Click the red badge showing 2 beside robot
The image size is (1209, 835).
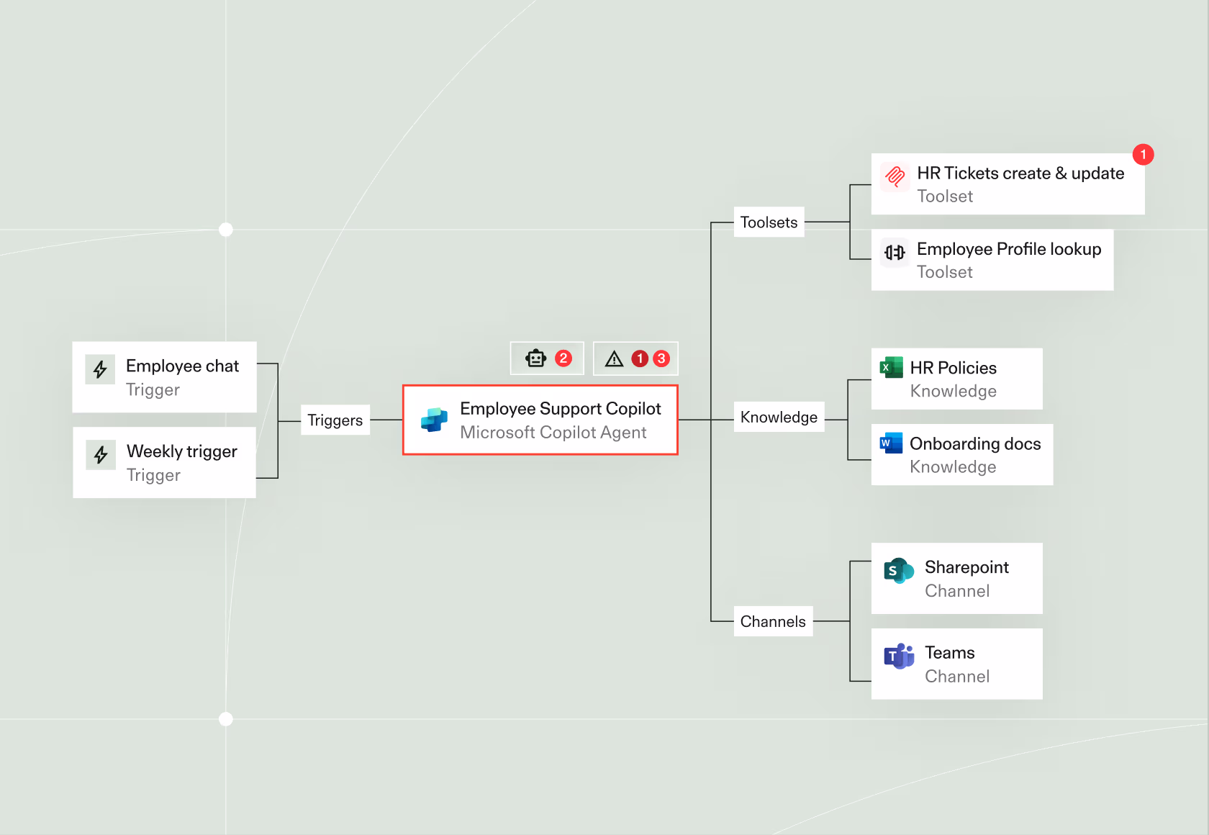pyautogui.click(x=563, y=358)
